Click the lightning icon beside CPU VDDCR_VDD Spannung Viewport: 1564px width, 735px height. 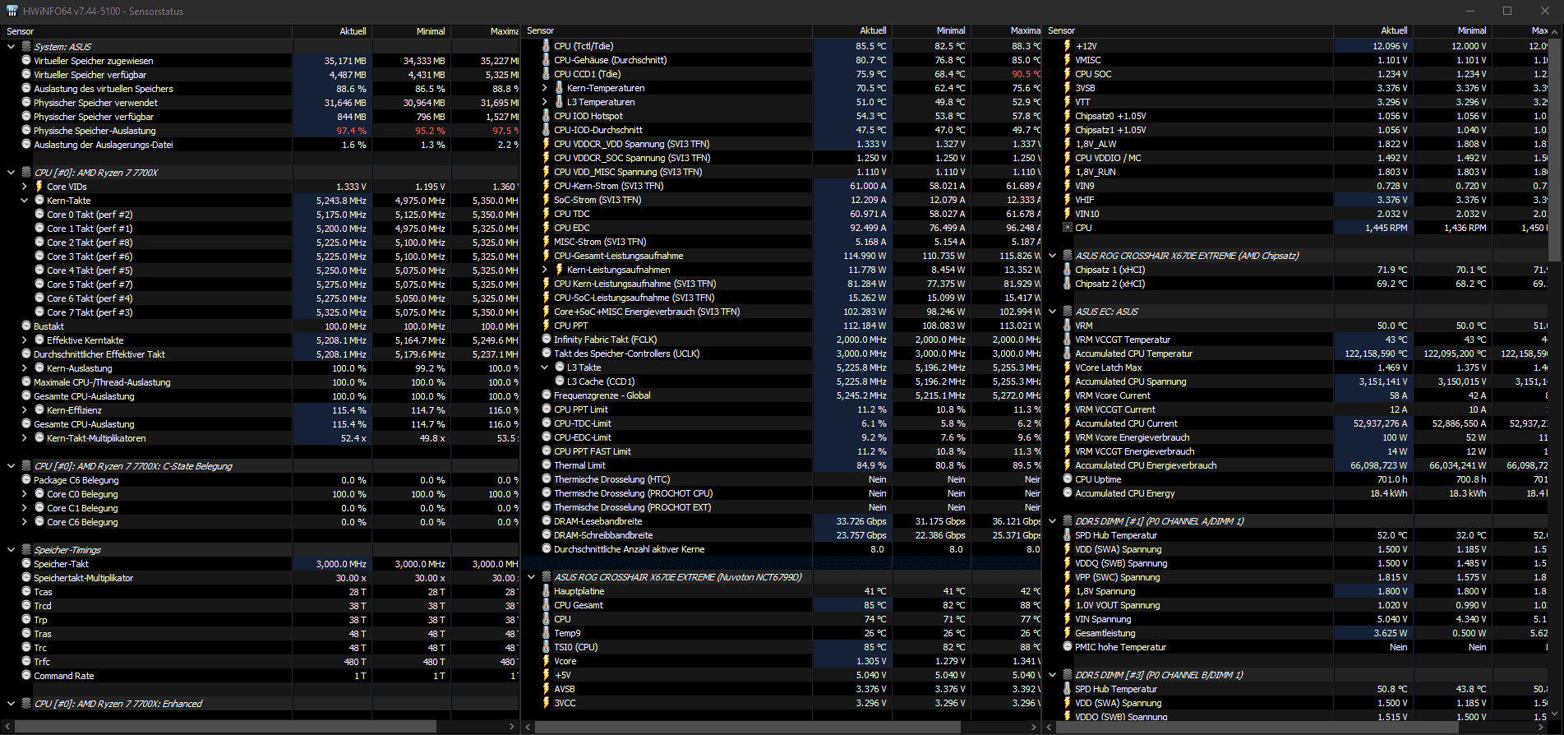click(x=547, y=144)
